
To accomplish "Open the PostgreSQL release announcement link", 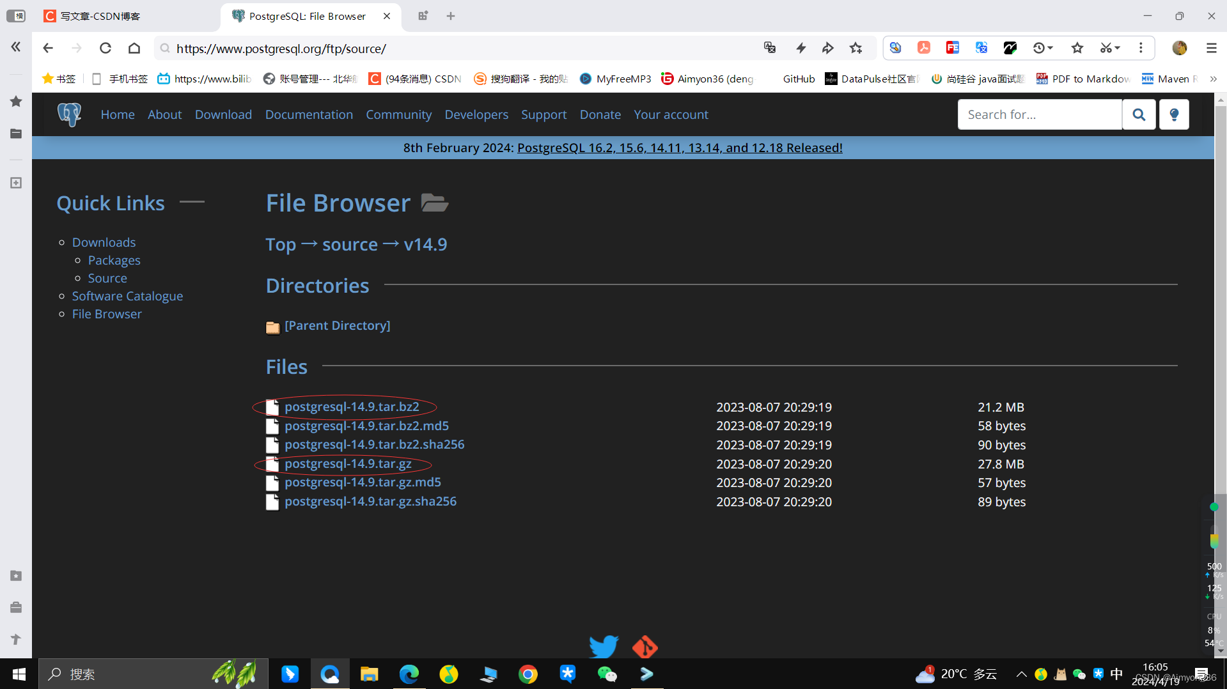I will pos(680,148).
